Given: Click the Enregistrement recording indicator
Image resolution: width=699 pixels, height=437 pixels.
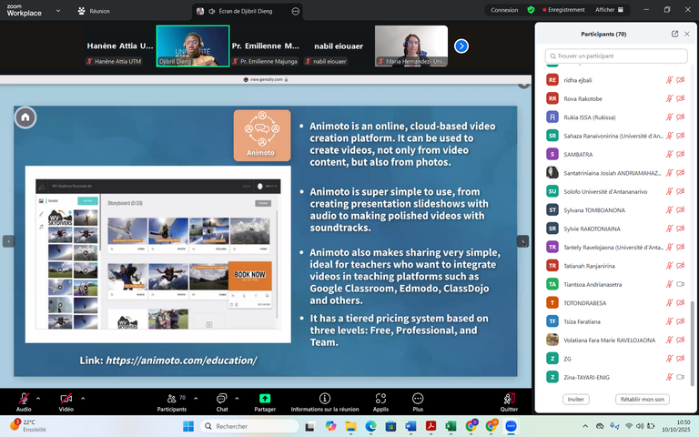Looking at the screenshot, I should coord(563,10).
